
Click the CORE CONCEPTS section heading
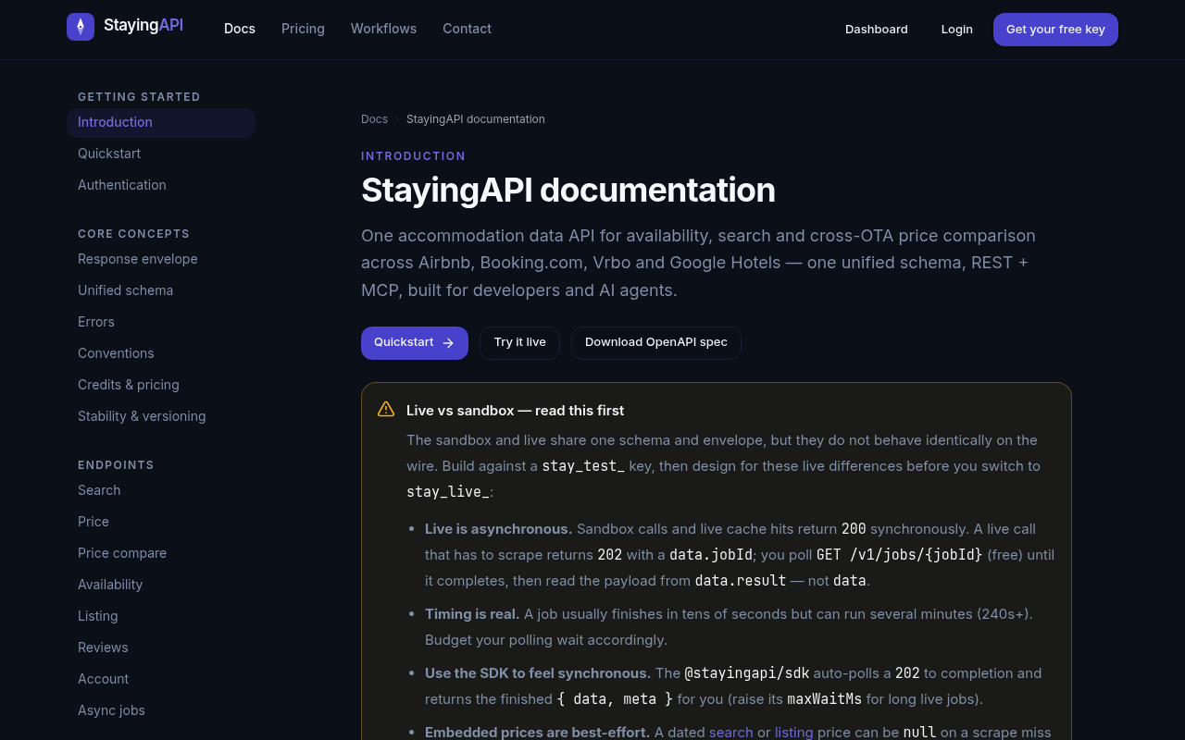coord(133,234)
